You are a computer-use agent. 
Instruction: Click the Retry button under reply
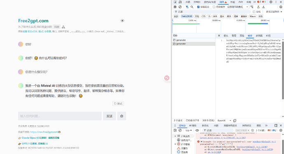tap(118, 103)
